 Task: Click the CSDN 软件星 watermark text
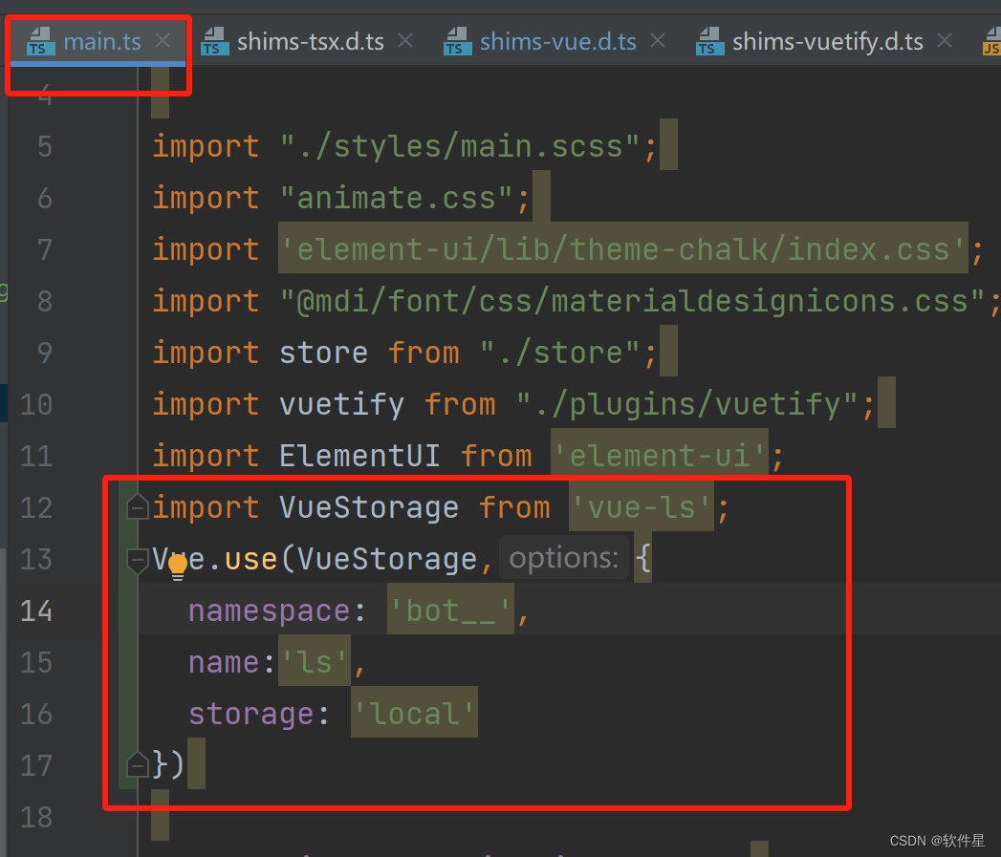coord(938,841)
